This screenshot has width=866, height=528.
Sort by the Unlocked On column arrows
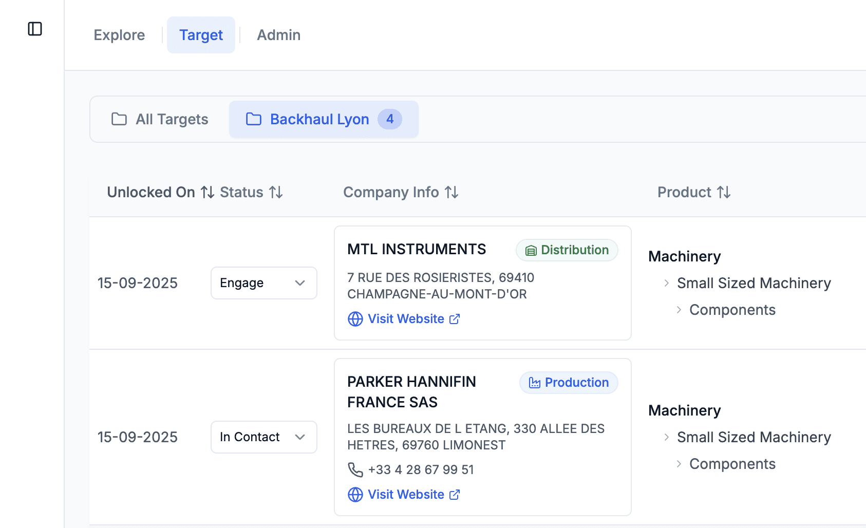click(208, 192)
